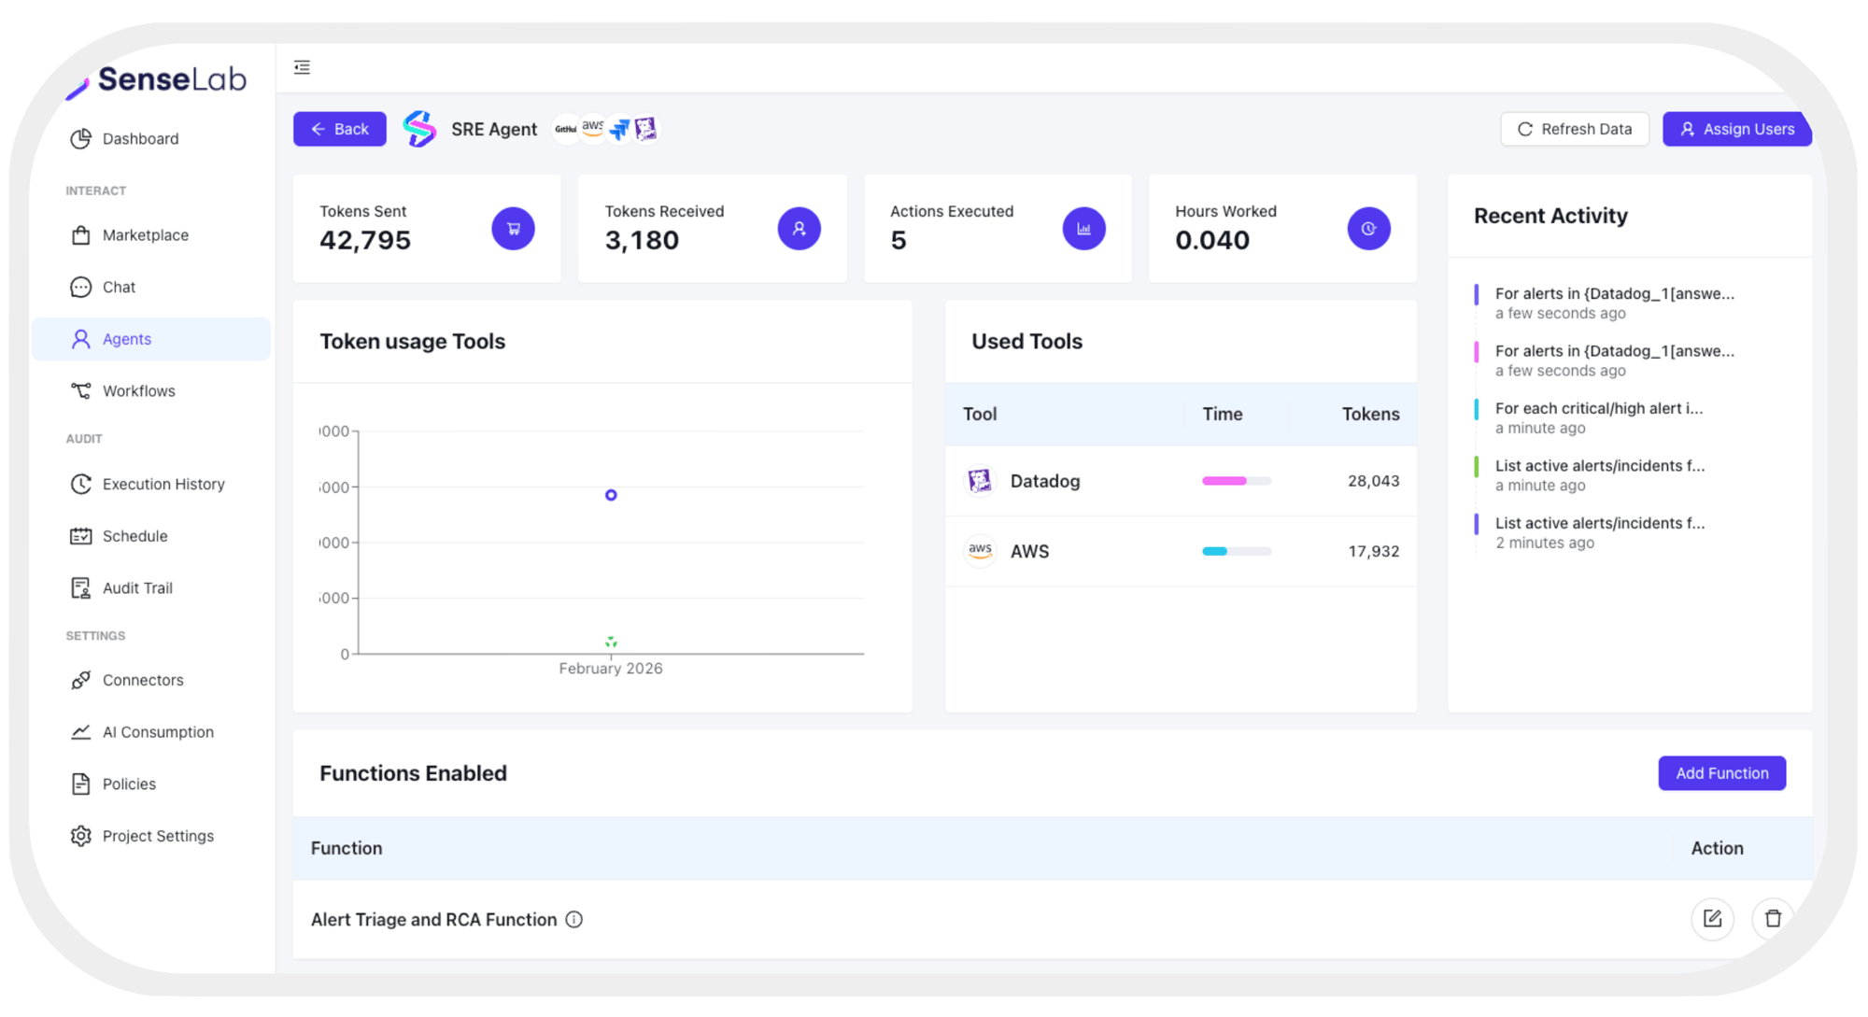Viewport: 1868px width, 1017px height.
Task: Collapse the sidebar using the menu toggle icon
Action: click(x=302, y=67)
